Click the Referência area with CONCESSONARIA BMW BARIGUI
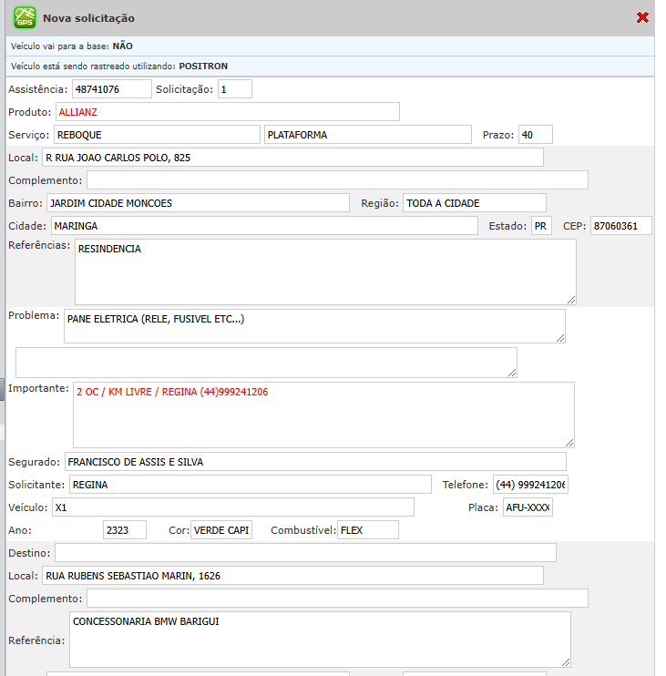Image resolution: width=666 pixels, height=676 pixels. (x=320, y=640)
